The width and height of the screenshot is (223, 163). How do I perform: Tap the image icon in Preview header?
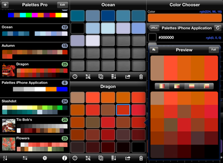[154, 50]
